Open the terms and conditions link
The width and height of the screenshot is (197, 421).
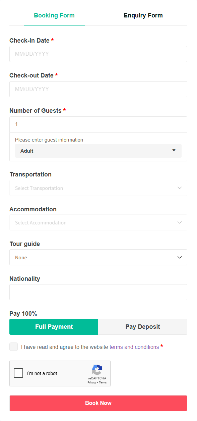(134, 347)
